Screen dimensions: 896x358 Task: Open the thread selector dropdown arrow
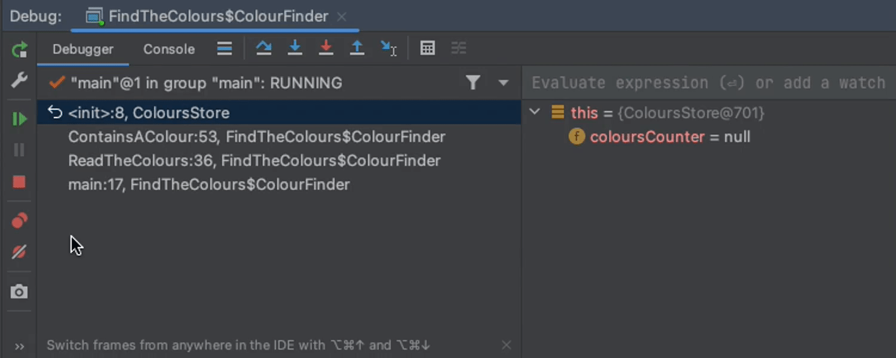tap(504, 83)
